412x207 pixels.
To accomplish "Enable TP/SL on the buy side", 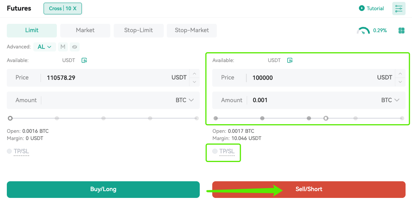I will click(9, 151).
